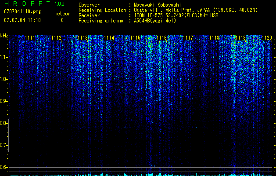Viewport: 276px width, 176px height.
Task: Click the 1.1 frequency axis label
Action: (x=4, y=57)
